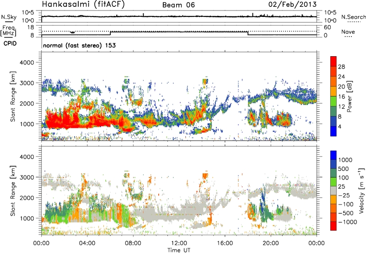Click the title "Hankasalmi (fitACF)"
The height and width of the screenshot is (253, 366).
(83, 5)
